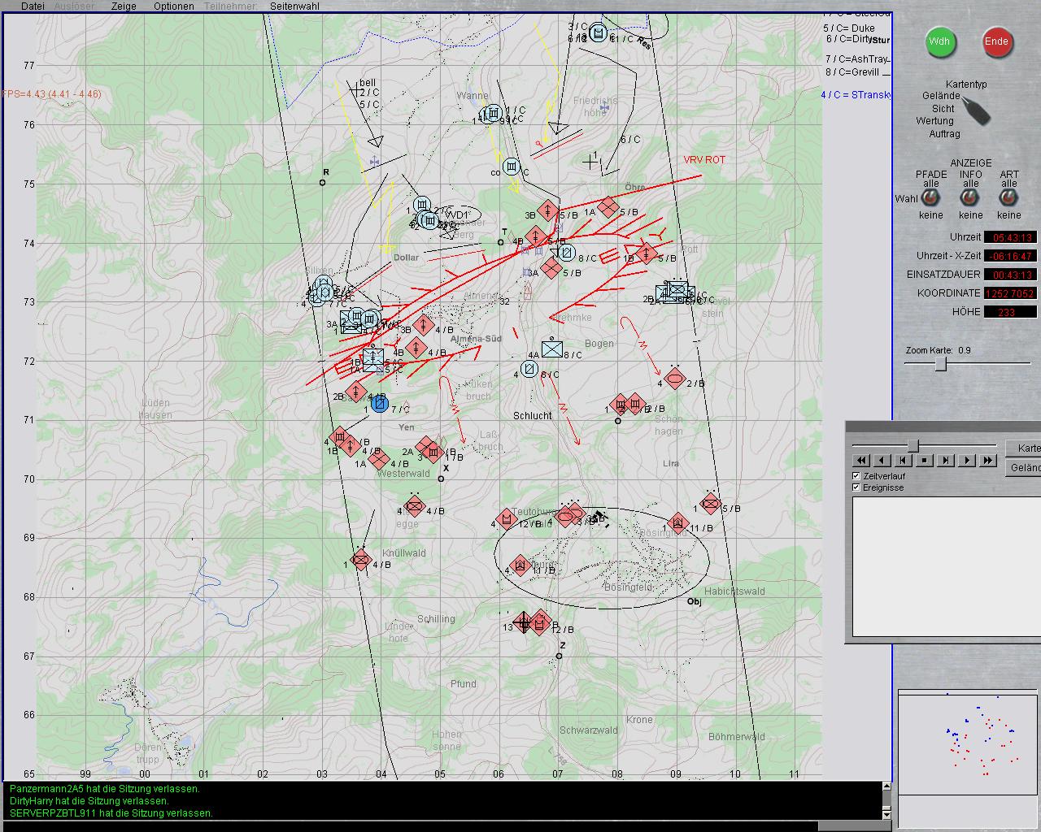The width and height of the screenshot is (1041, 832).
Task: Step back one frame in replay
Action: [x=903, y=461]
